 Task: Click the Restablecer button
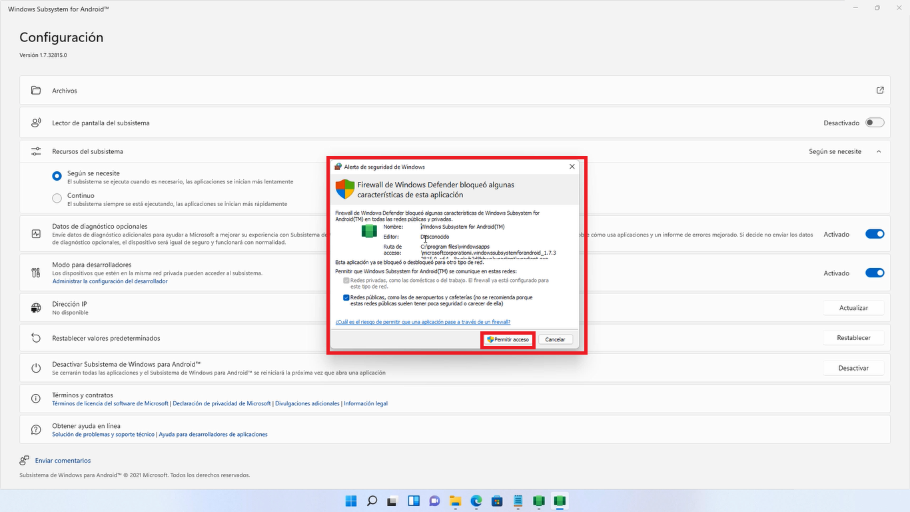(853, 338)
